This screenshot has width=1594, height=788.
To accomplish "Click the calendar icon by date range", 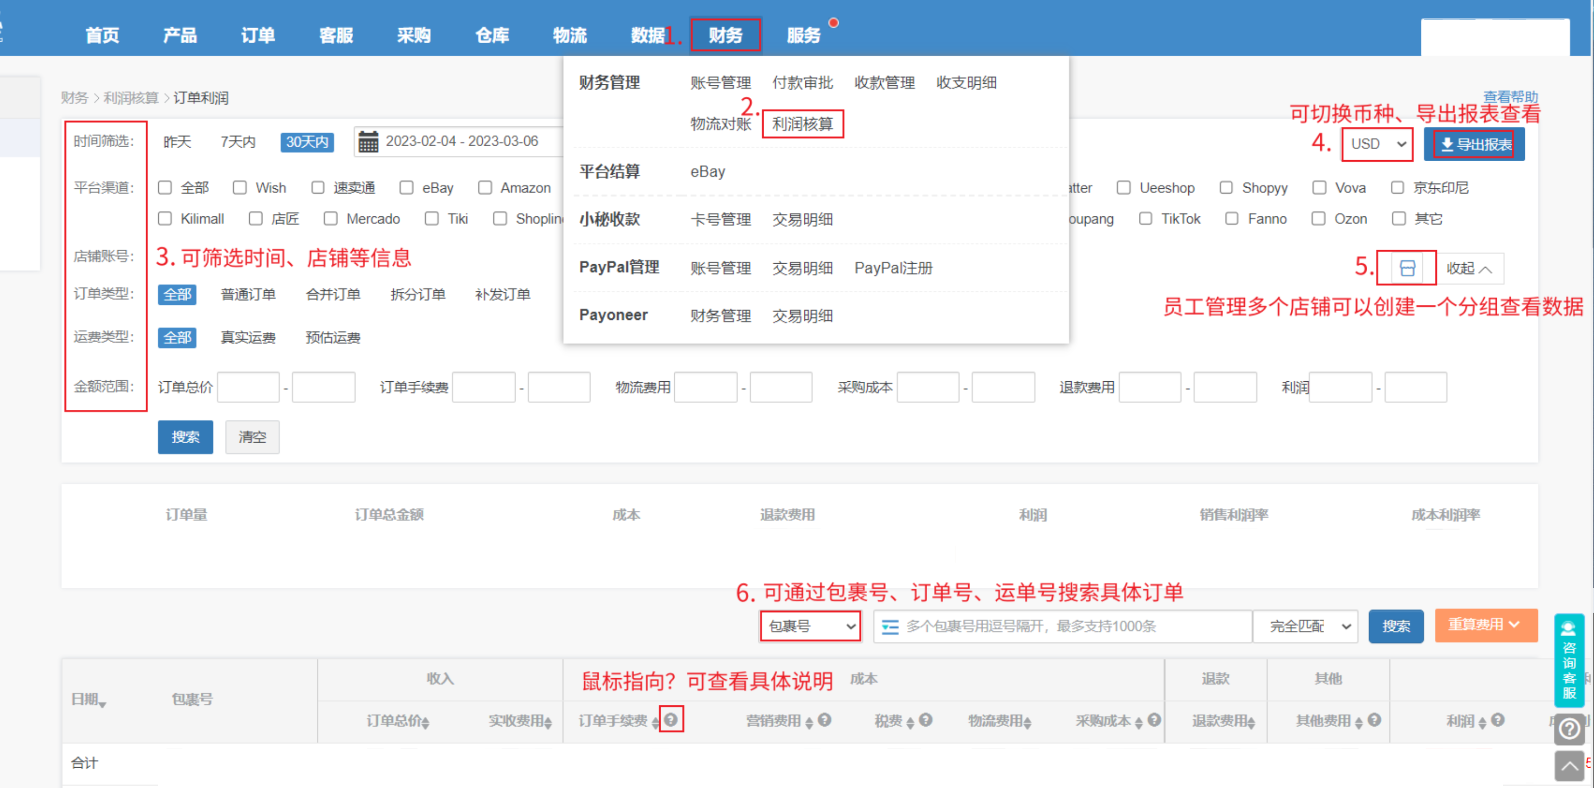I will [x=368, y=141].
